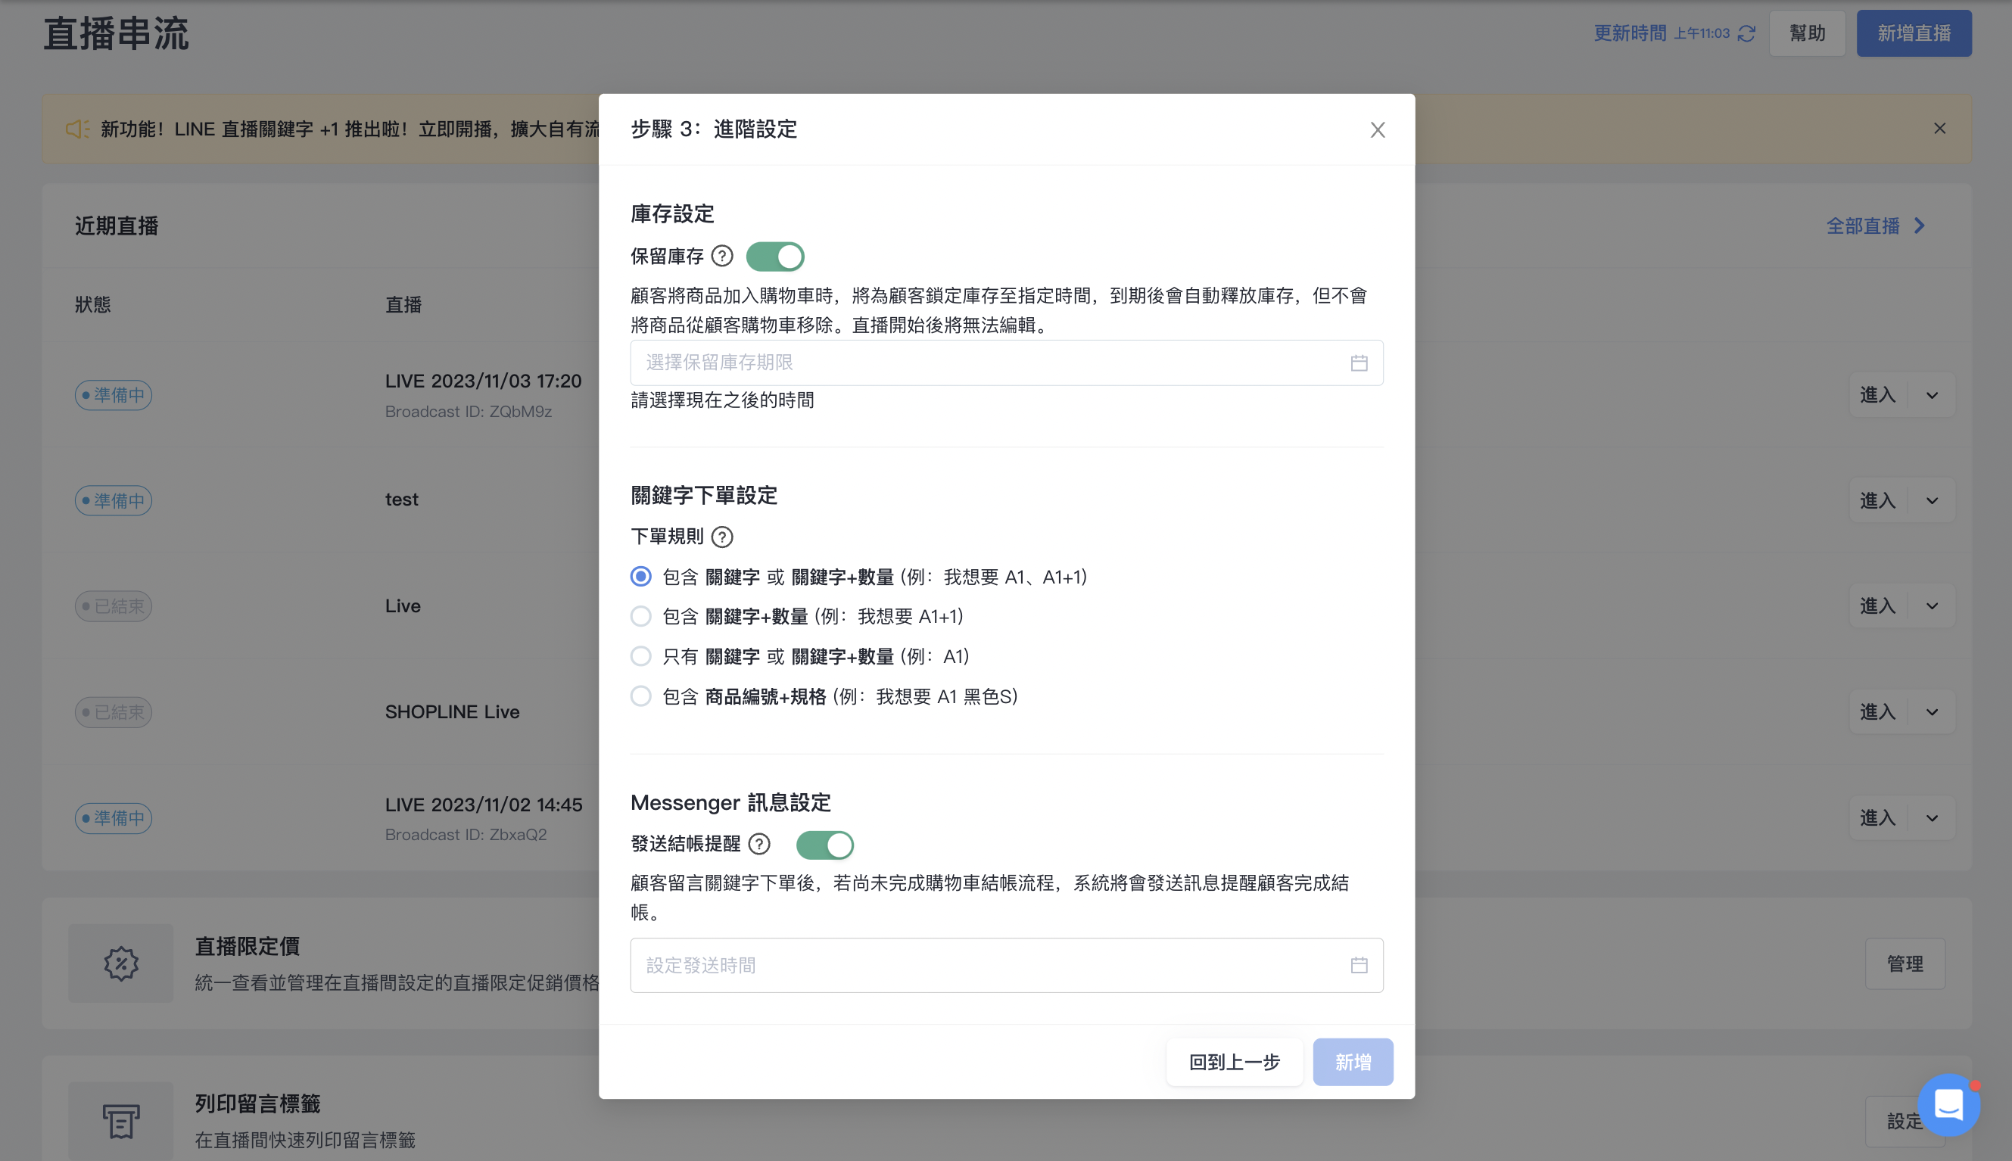The image size is (2012, 1161).
Task: Open help tooltip for 下單規則
Action: click(x=721, y=537)
